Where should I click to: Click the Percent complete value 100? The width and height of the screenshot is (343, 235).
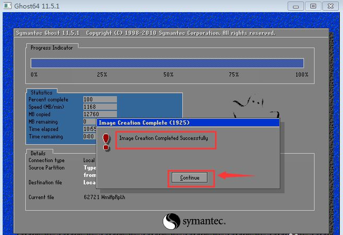click(x=100, y=99)
